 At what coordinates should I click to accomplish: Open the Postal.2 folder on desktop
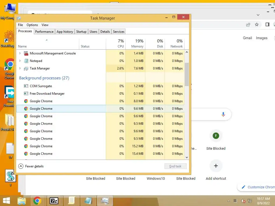point(8,122)
